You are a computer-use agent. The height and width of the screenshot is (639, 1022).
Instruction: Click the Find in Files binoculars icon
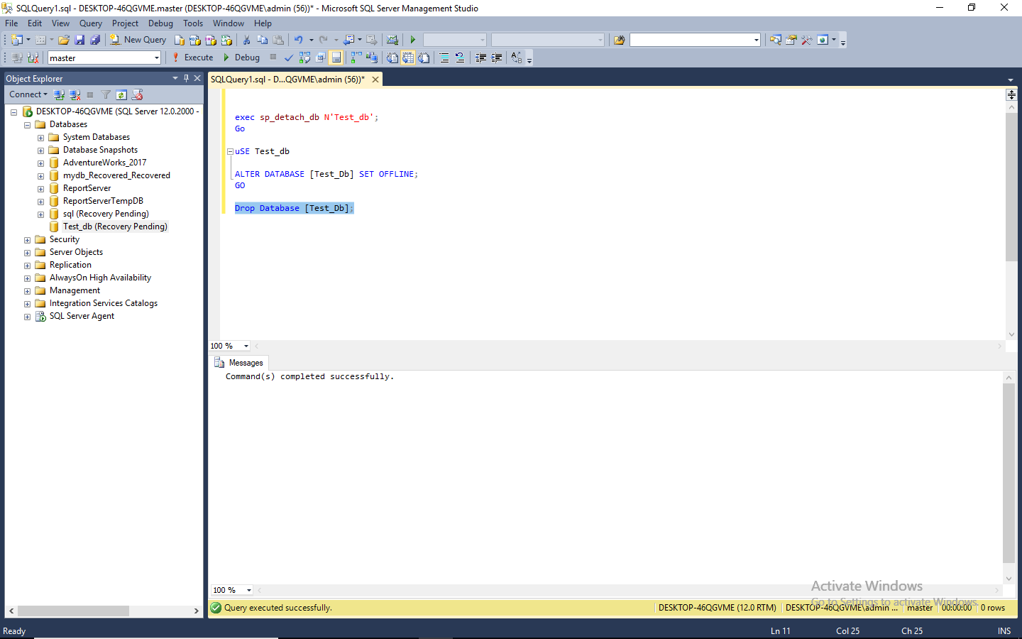[619, 40]
